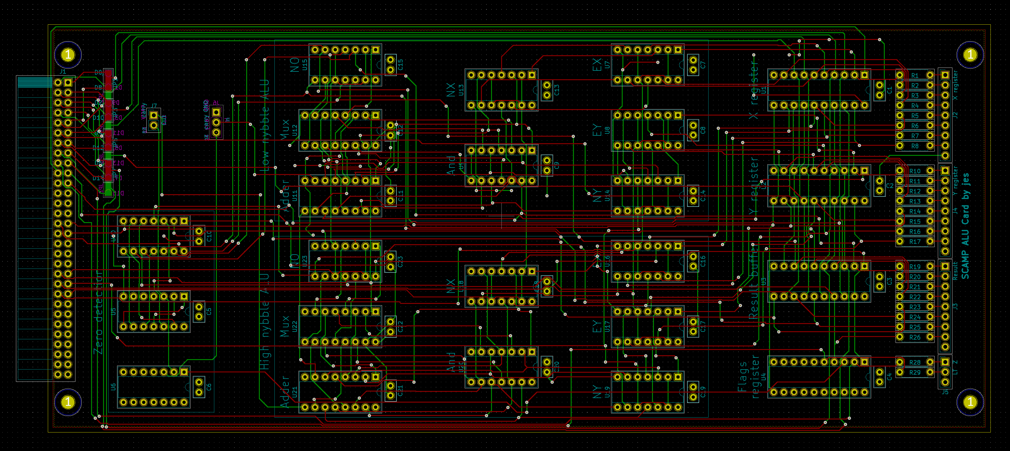Click the 'Flags register' silkscreen label
1010x451 pixels.
[748, 377]
